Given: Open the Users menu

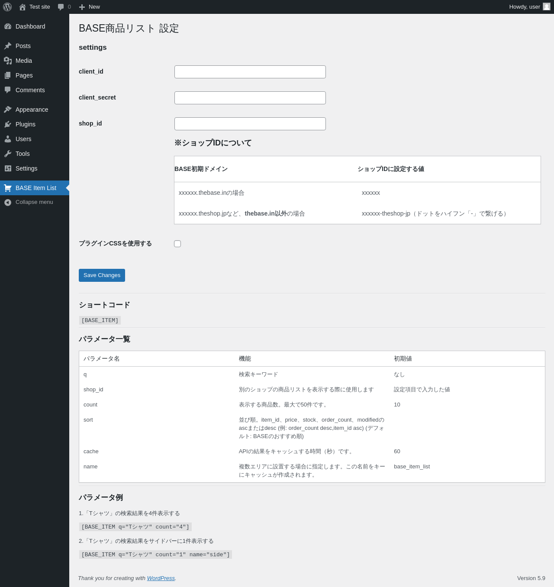Looking at the screenshot, I should coord(35,139).
